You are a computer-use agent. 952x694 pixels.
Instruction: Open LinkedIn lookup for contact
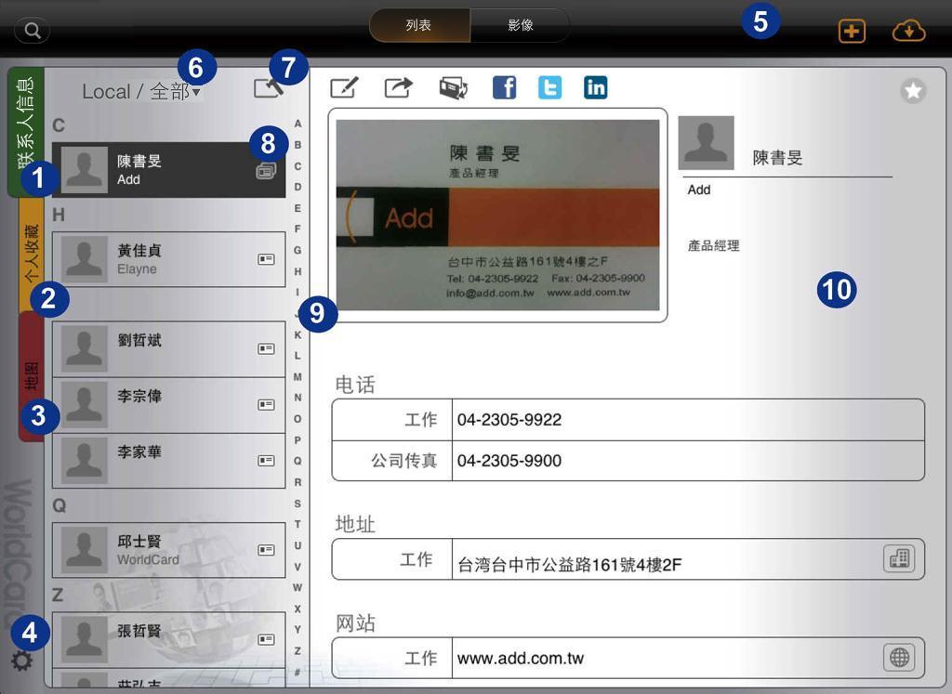[595, 87]
